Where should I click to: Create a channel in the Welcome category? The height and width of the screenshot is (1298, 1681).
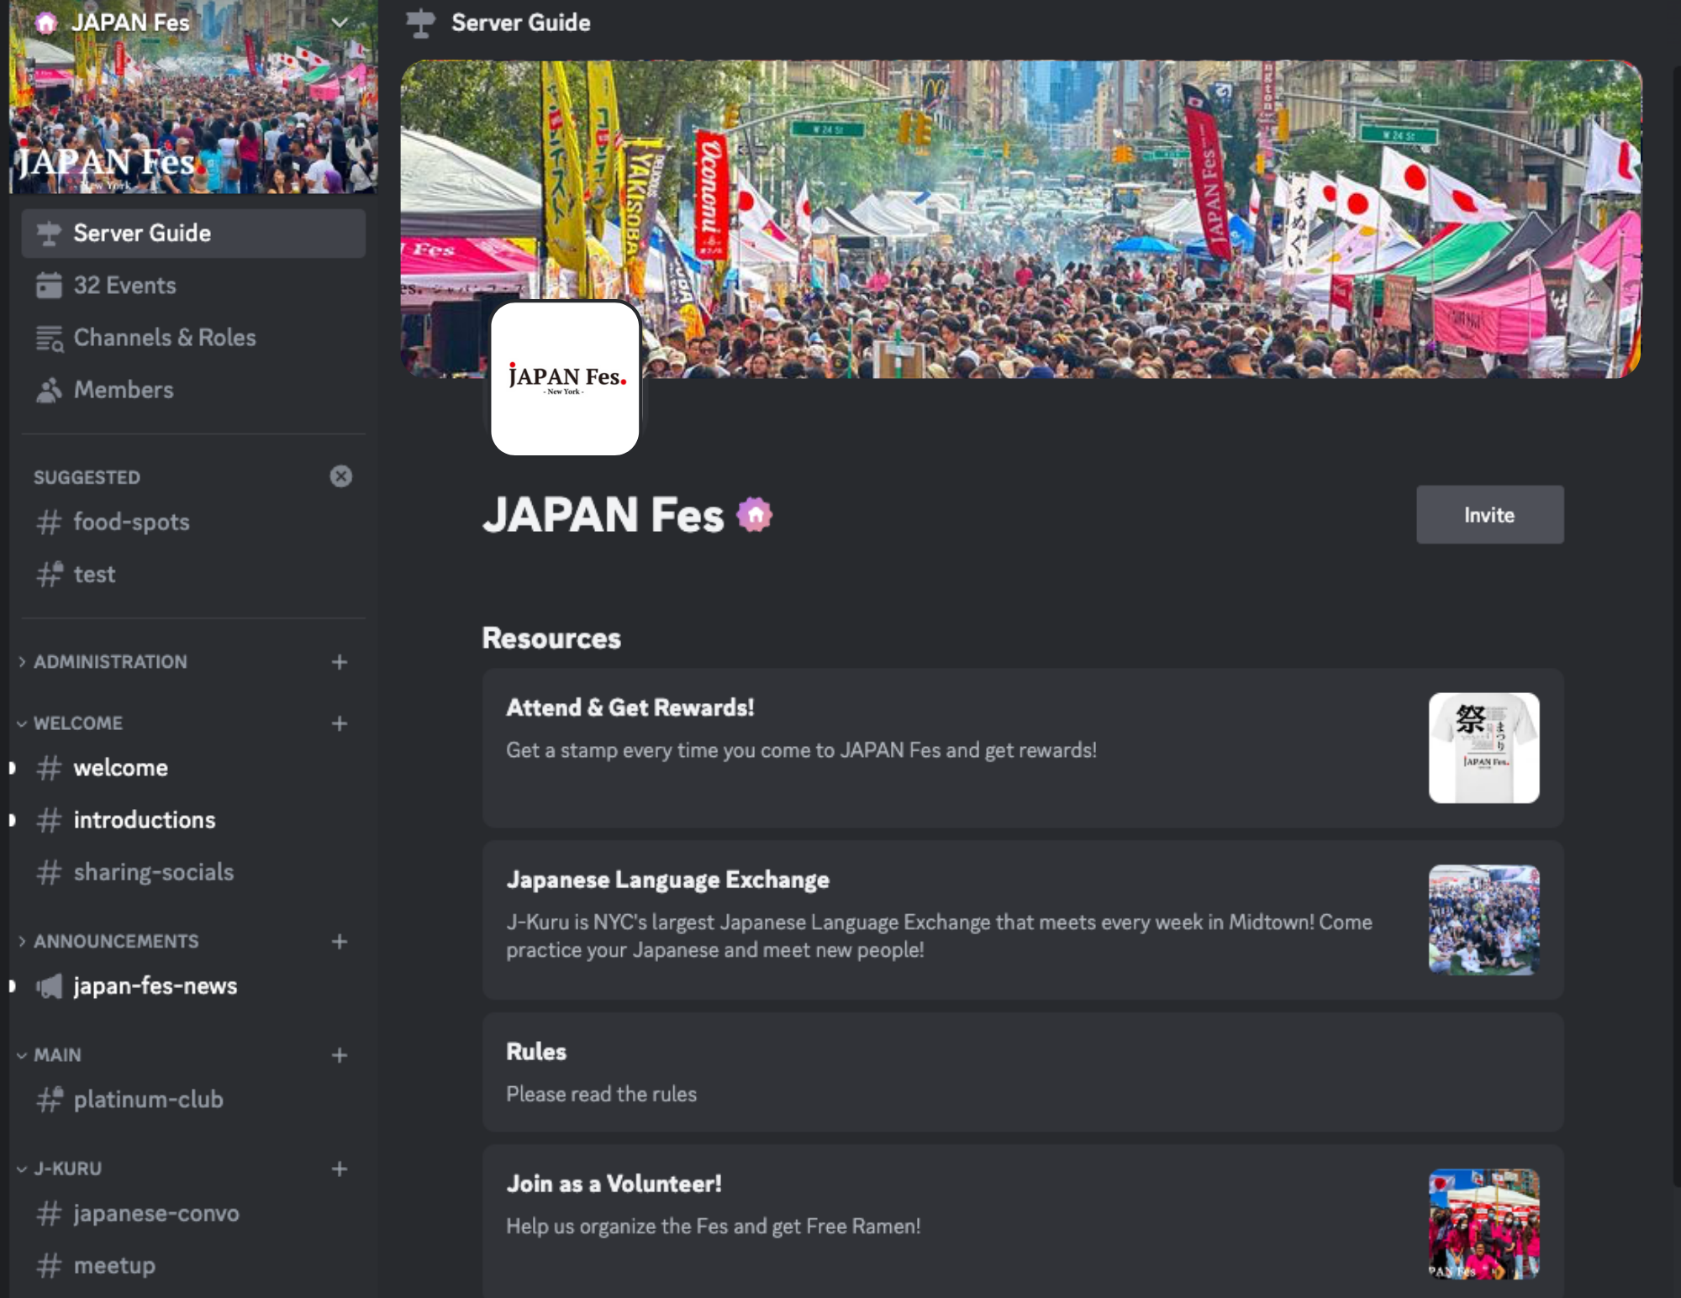point(340,723)
